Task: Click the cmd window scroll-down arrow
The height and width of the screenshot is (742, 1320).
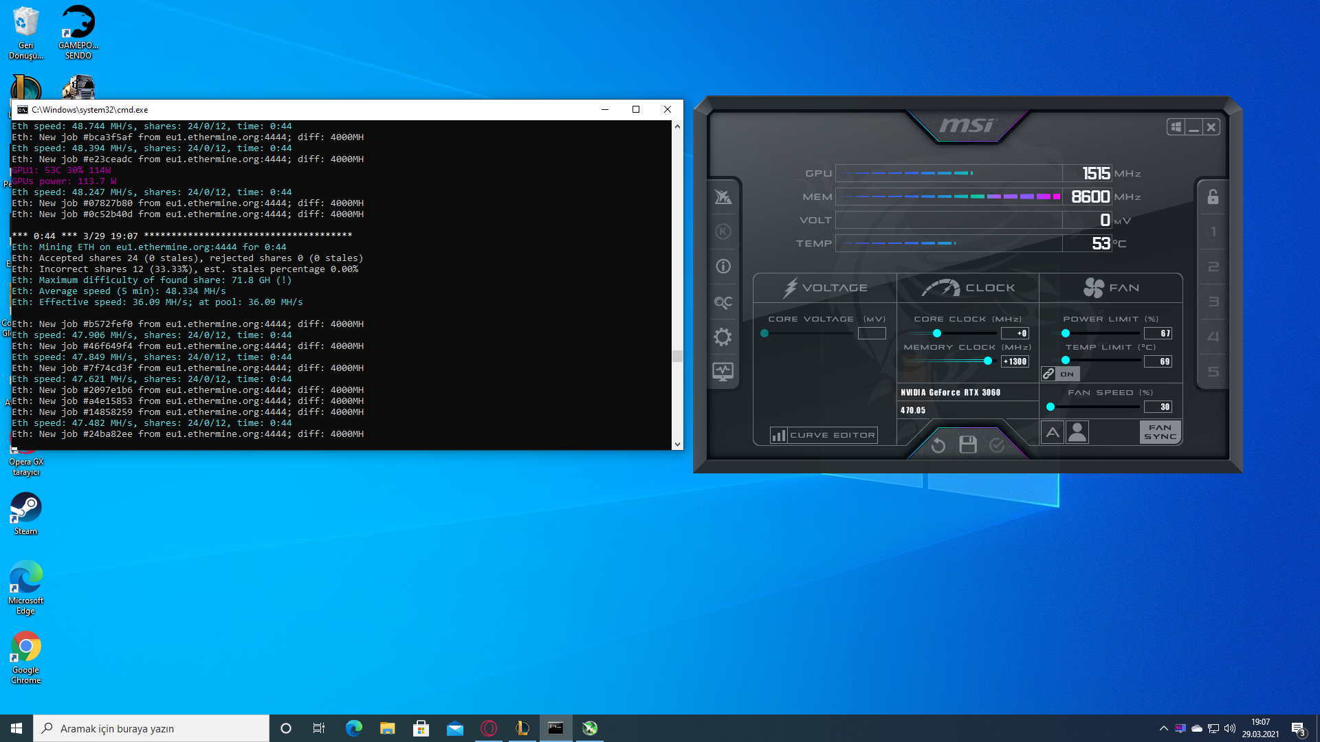Action: coord(678,445)
